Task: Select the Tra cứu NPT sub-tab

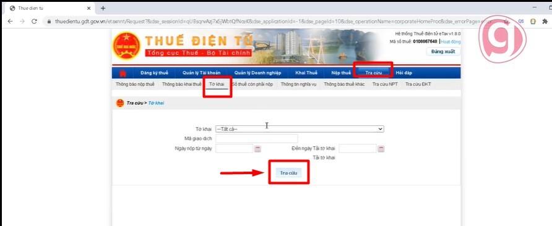Action: point(385,85)
